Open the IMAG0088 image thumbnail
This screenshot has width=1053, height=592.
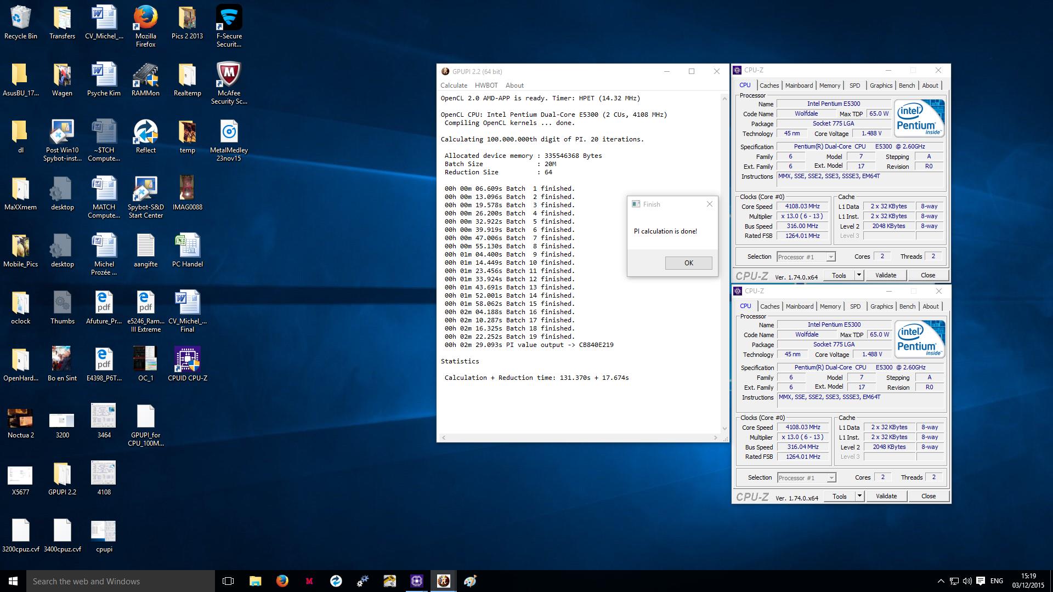187,193
